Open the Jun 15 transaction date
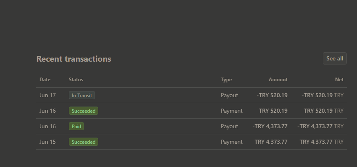 click(48, 142)
